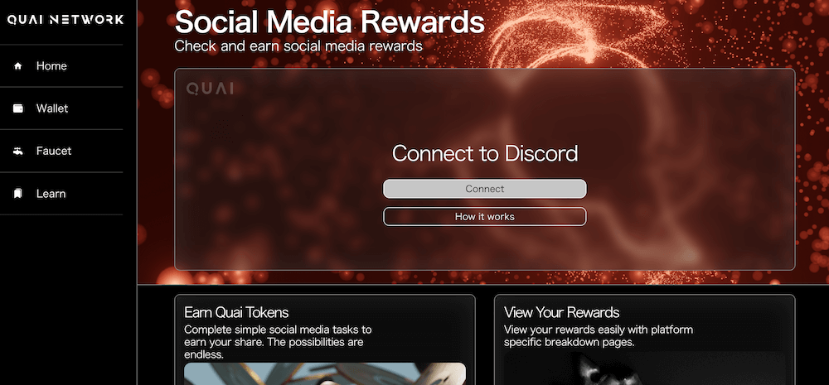
Task: Click the How it works button
Action: (x=485, y=217)
